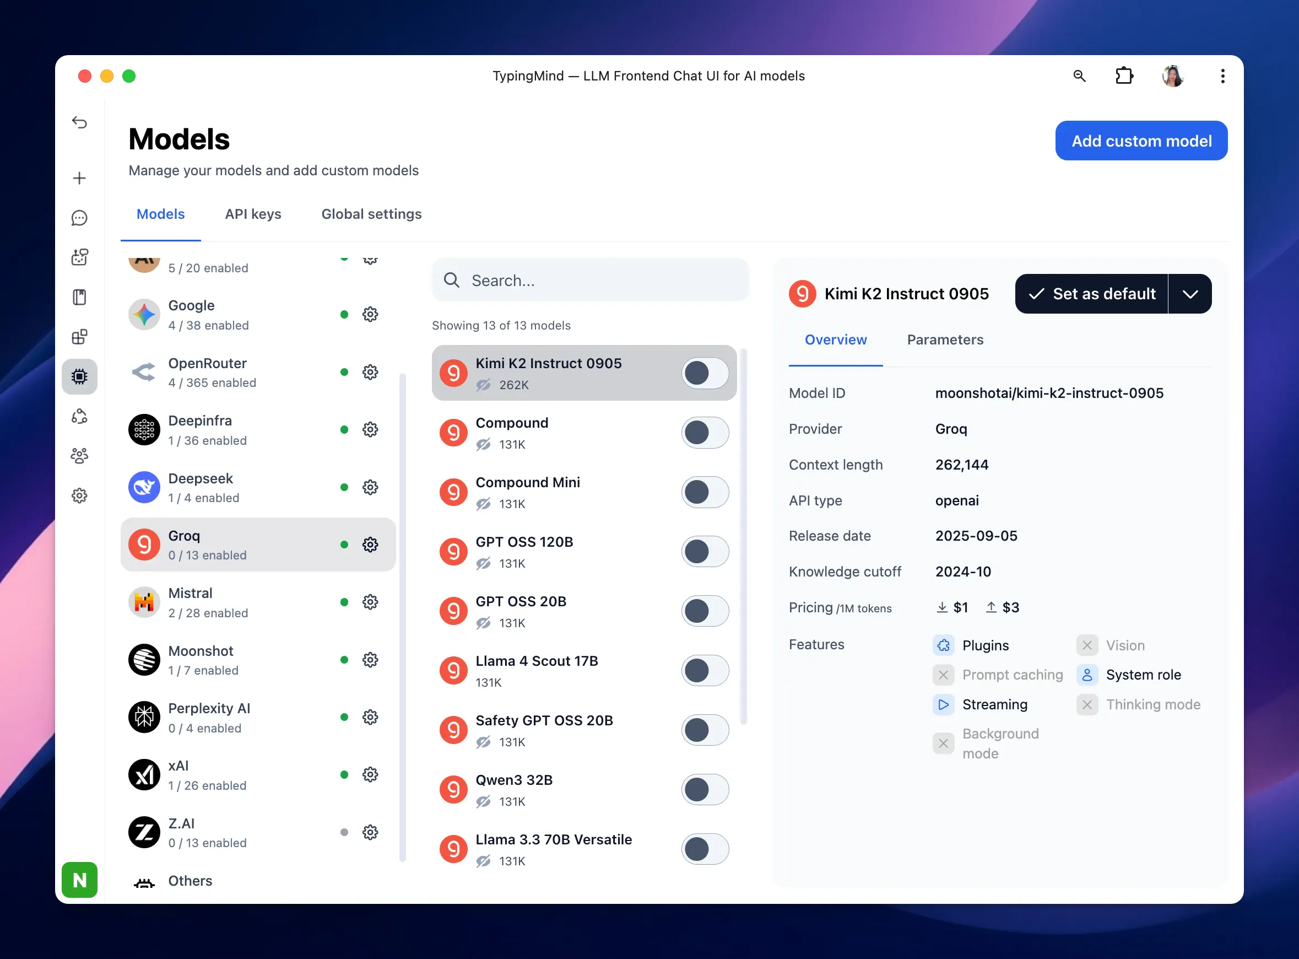Click the model Search field
Screen dimensions: 1299x959
coord(590,281)
